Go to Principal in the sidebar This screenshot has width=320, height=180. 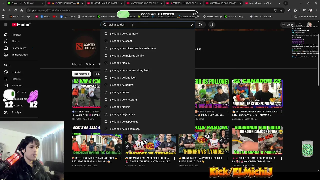point(16,35)
